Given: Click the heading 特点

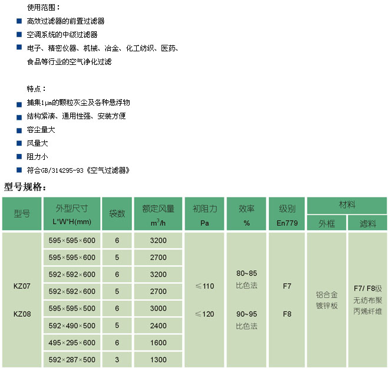Looking at the screenshot, I should [36, 88].
